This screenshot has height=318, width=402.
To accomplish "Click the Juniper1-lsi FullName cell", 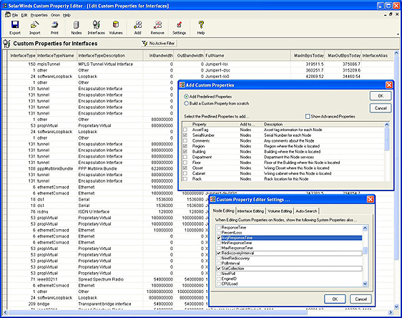I will [x=247, y=64].
